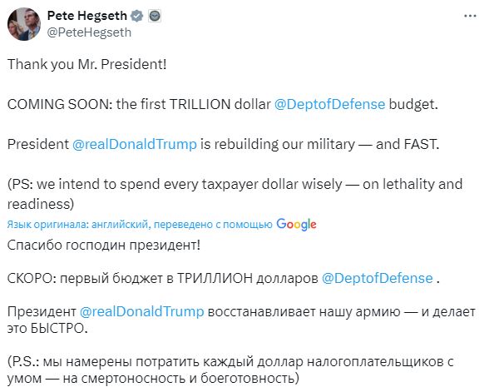The image size is (484, 392).
Task: Click the word БЫСТРО in the translation
Action: 57,328
